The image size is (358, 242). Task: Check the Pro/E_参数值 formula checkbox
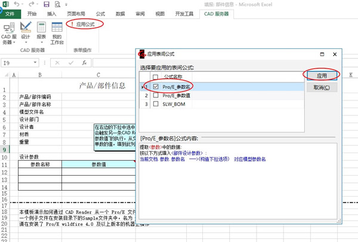point(156,95)
